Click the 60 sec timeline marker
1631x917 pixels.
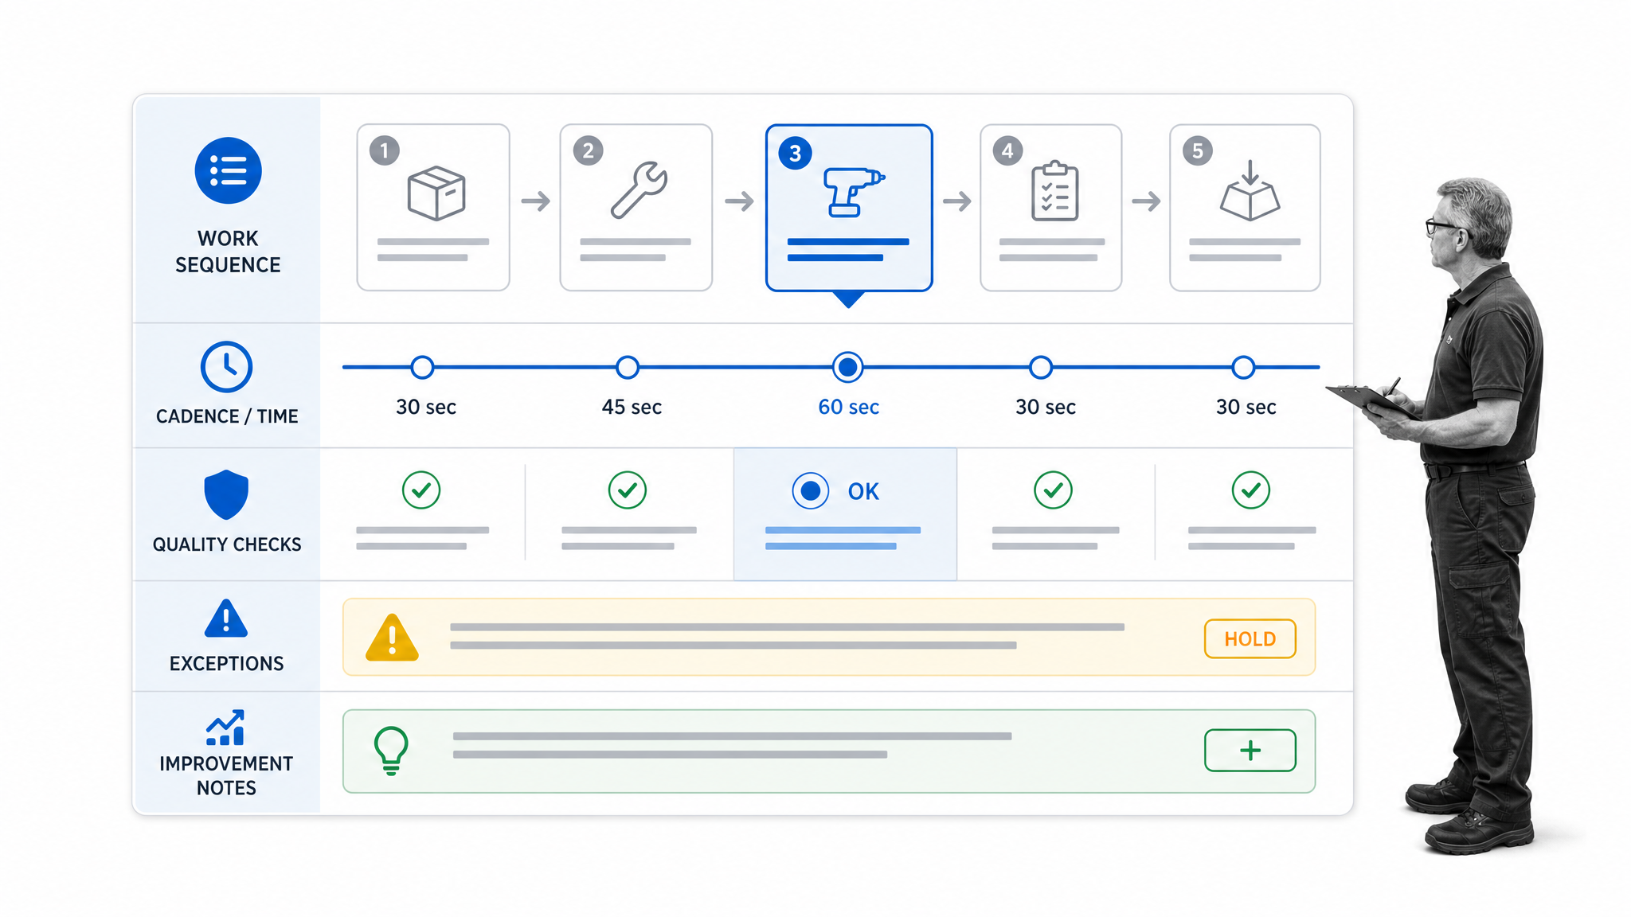point(848,367)
